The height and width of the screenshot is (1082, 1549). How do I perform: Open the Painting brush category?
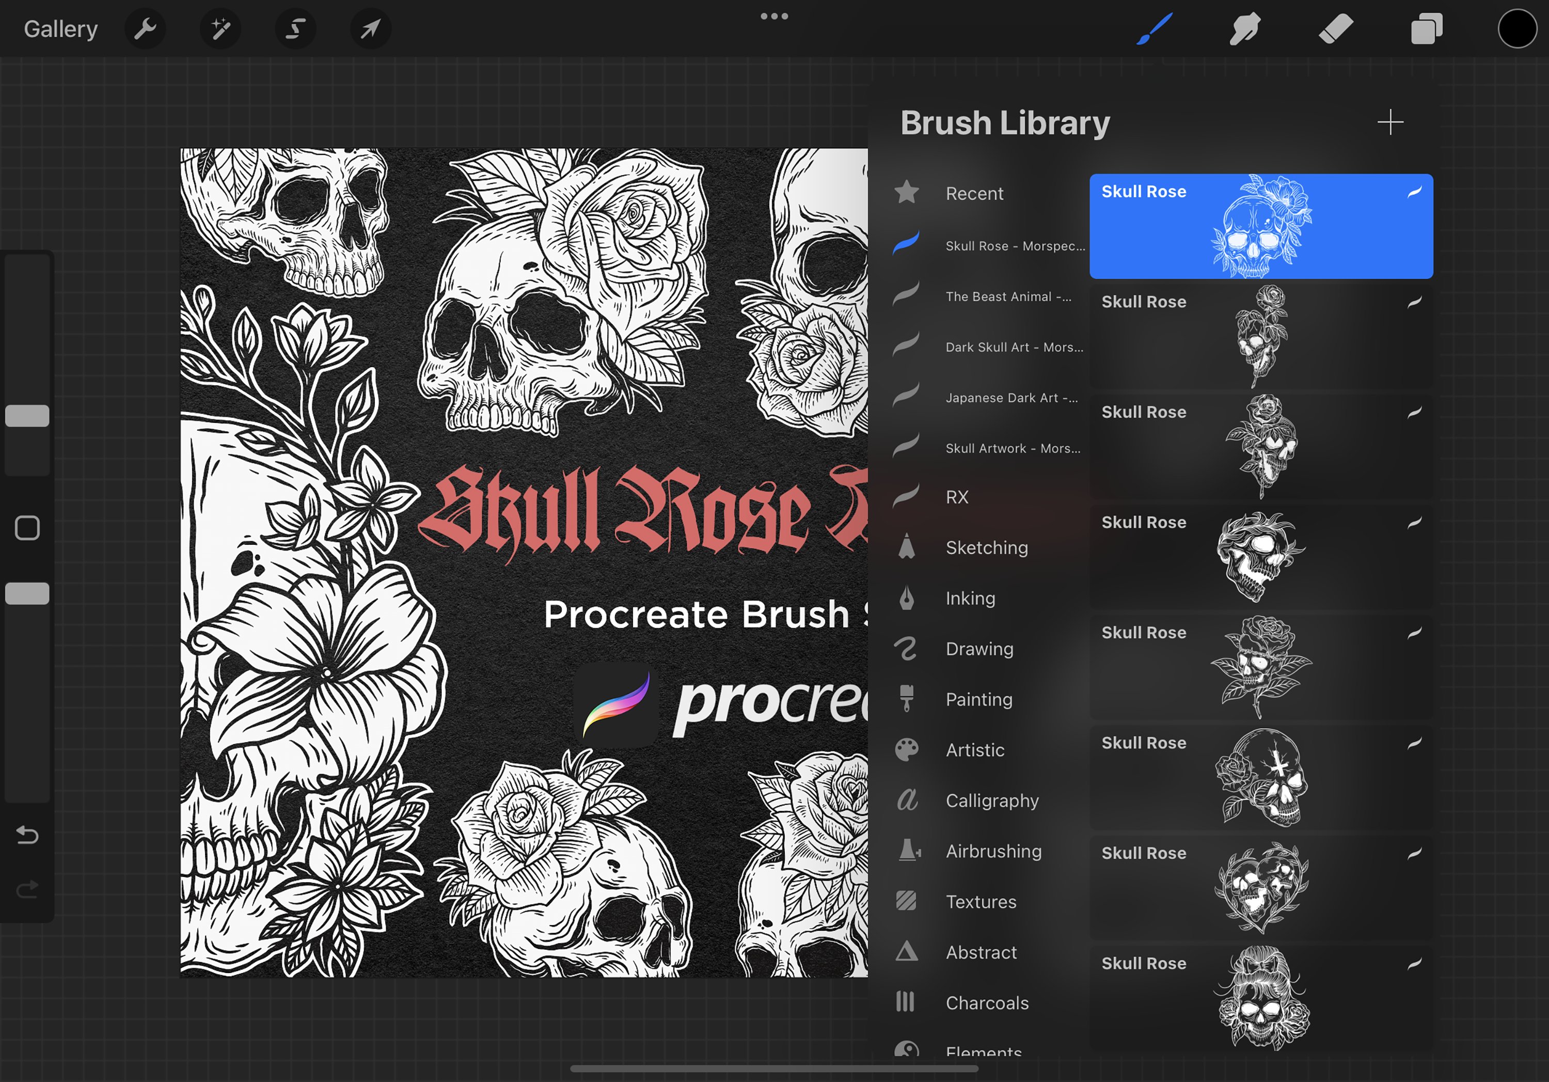point(979,699)
